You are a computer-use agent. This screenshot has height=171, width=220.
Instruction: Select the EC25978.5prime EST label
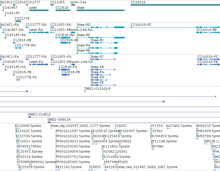tap(32, 167)
